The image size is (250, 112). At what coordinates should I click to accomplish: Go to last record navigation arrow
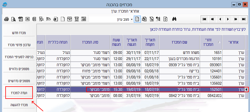(x=244, y=19)
